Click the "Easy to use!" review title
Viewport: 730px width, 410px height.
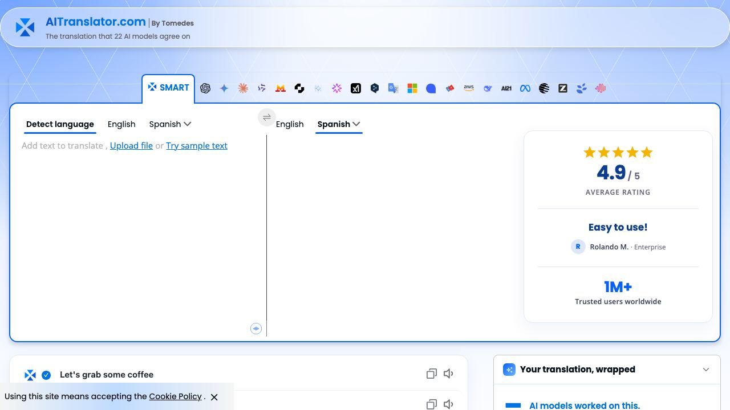tap(618, 227)
